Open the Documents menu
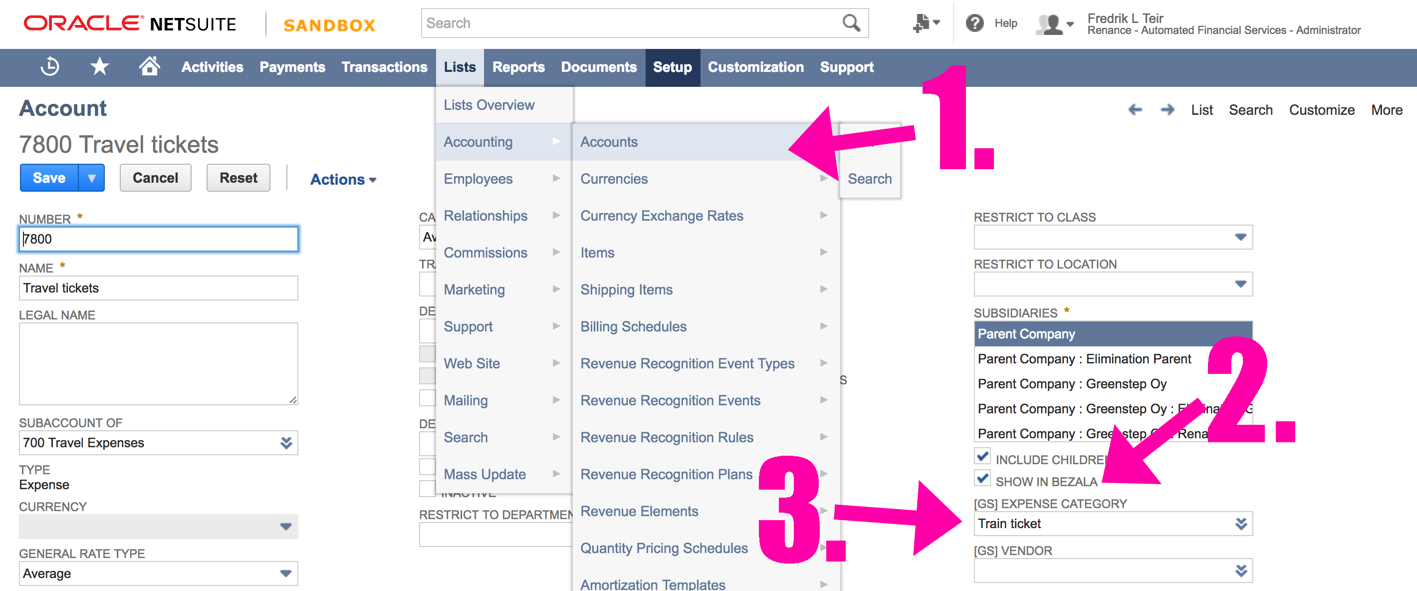The width and height of the screenshot is (1417, 591). click(x=599, y=67)
